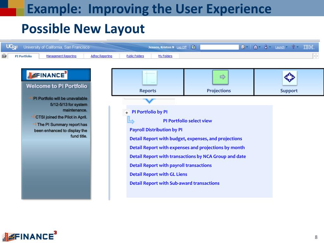This screenshot has width=324, height=243.
Task: Click the Welcome to PI Portfolio heading
Action: click(57, 86)
